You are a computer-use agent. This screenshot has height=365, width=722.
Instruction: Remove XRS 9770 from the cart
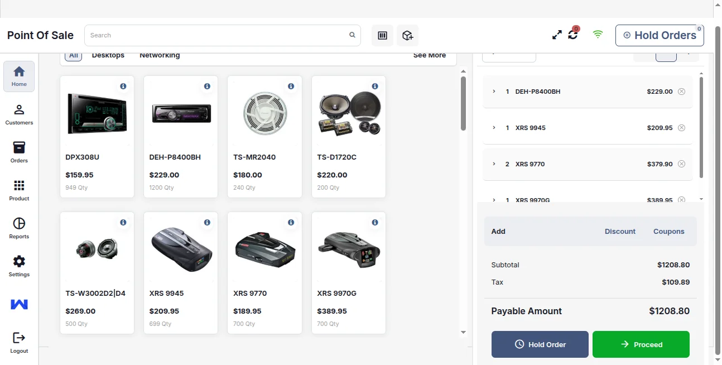point(681,164)
